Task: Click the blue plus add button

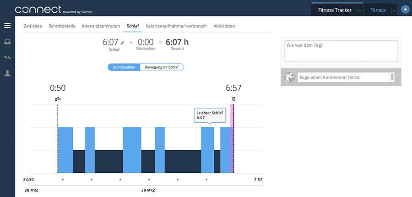Action: tap(405, 10)
